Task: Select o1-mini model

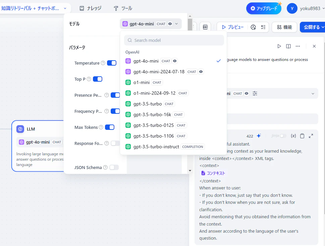Action: click(173, 83)
